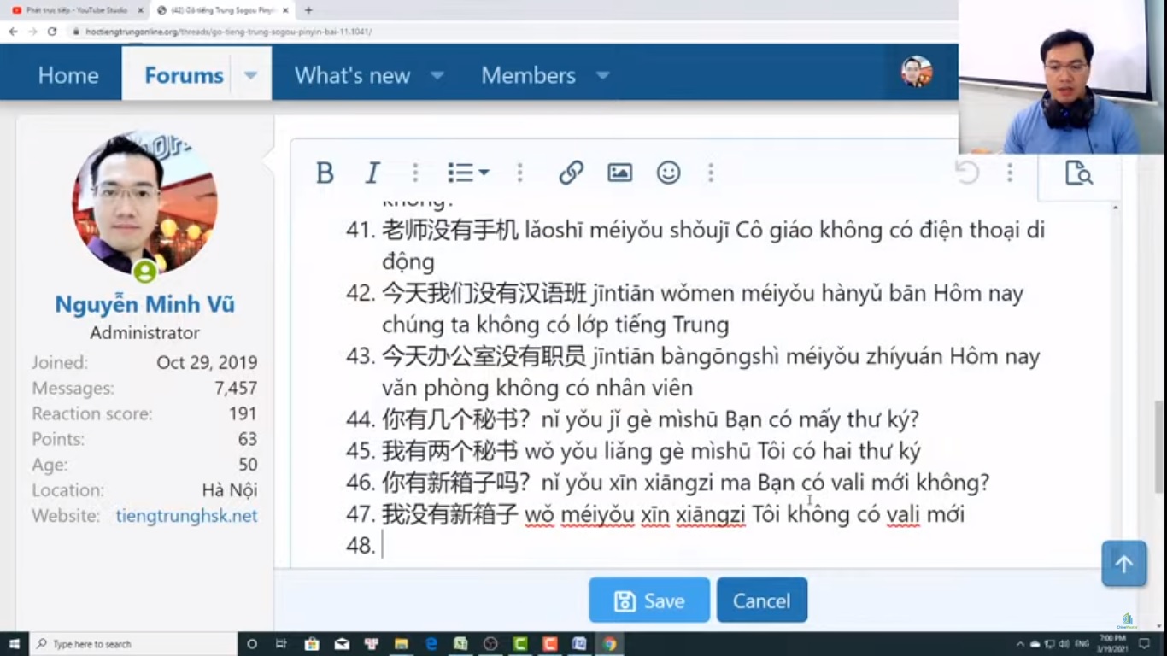The width and height of the screenshot is (1167, 656).
Task: Toggle italic formatting in the editor
Action: click(372, 173)
